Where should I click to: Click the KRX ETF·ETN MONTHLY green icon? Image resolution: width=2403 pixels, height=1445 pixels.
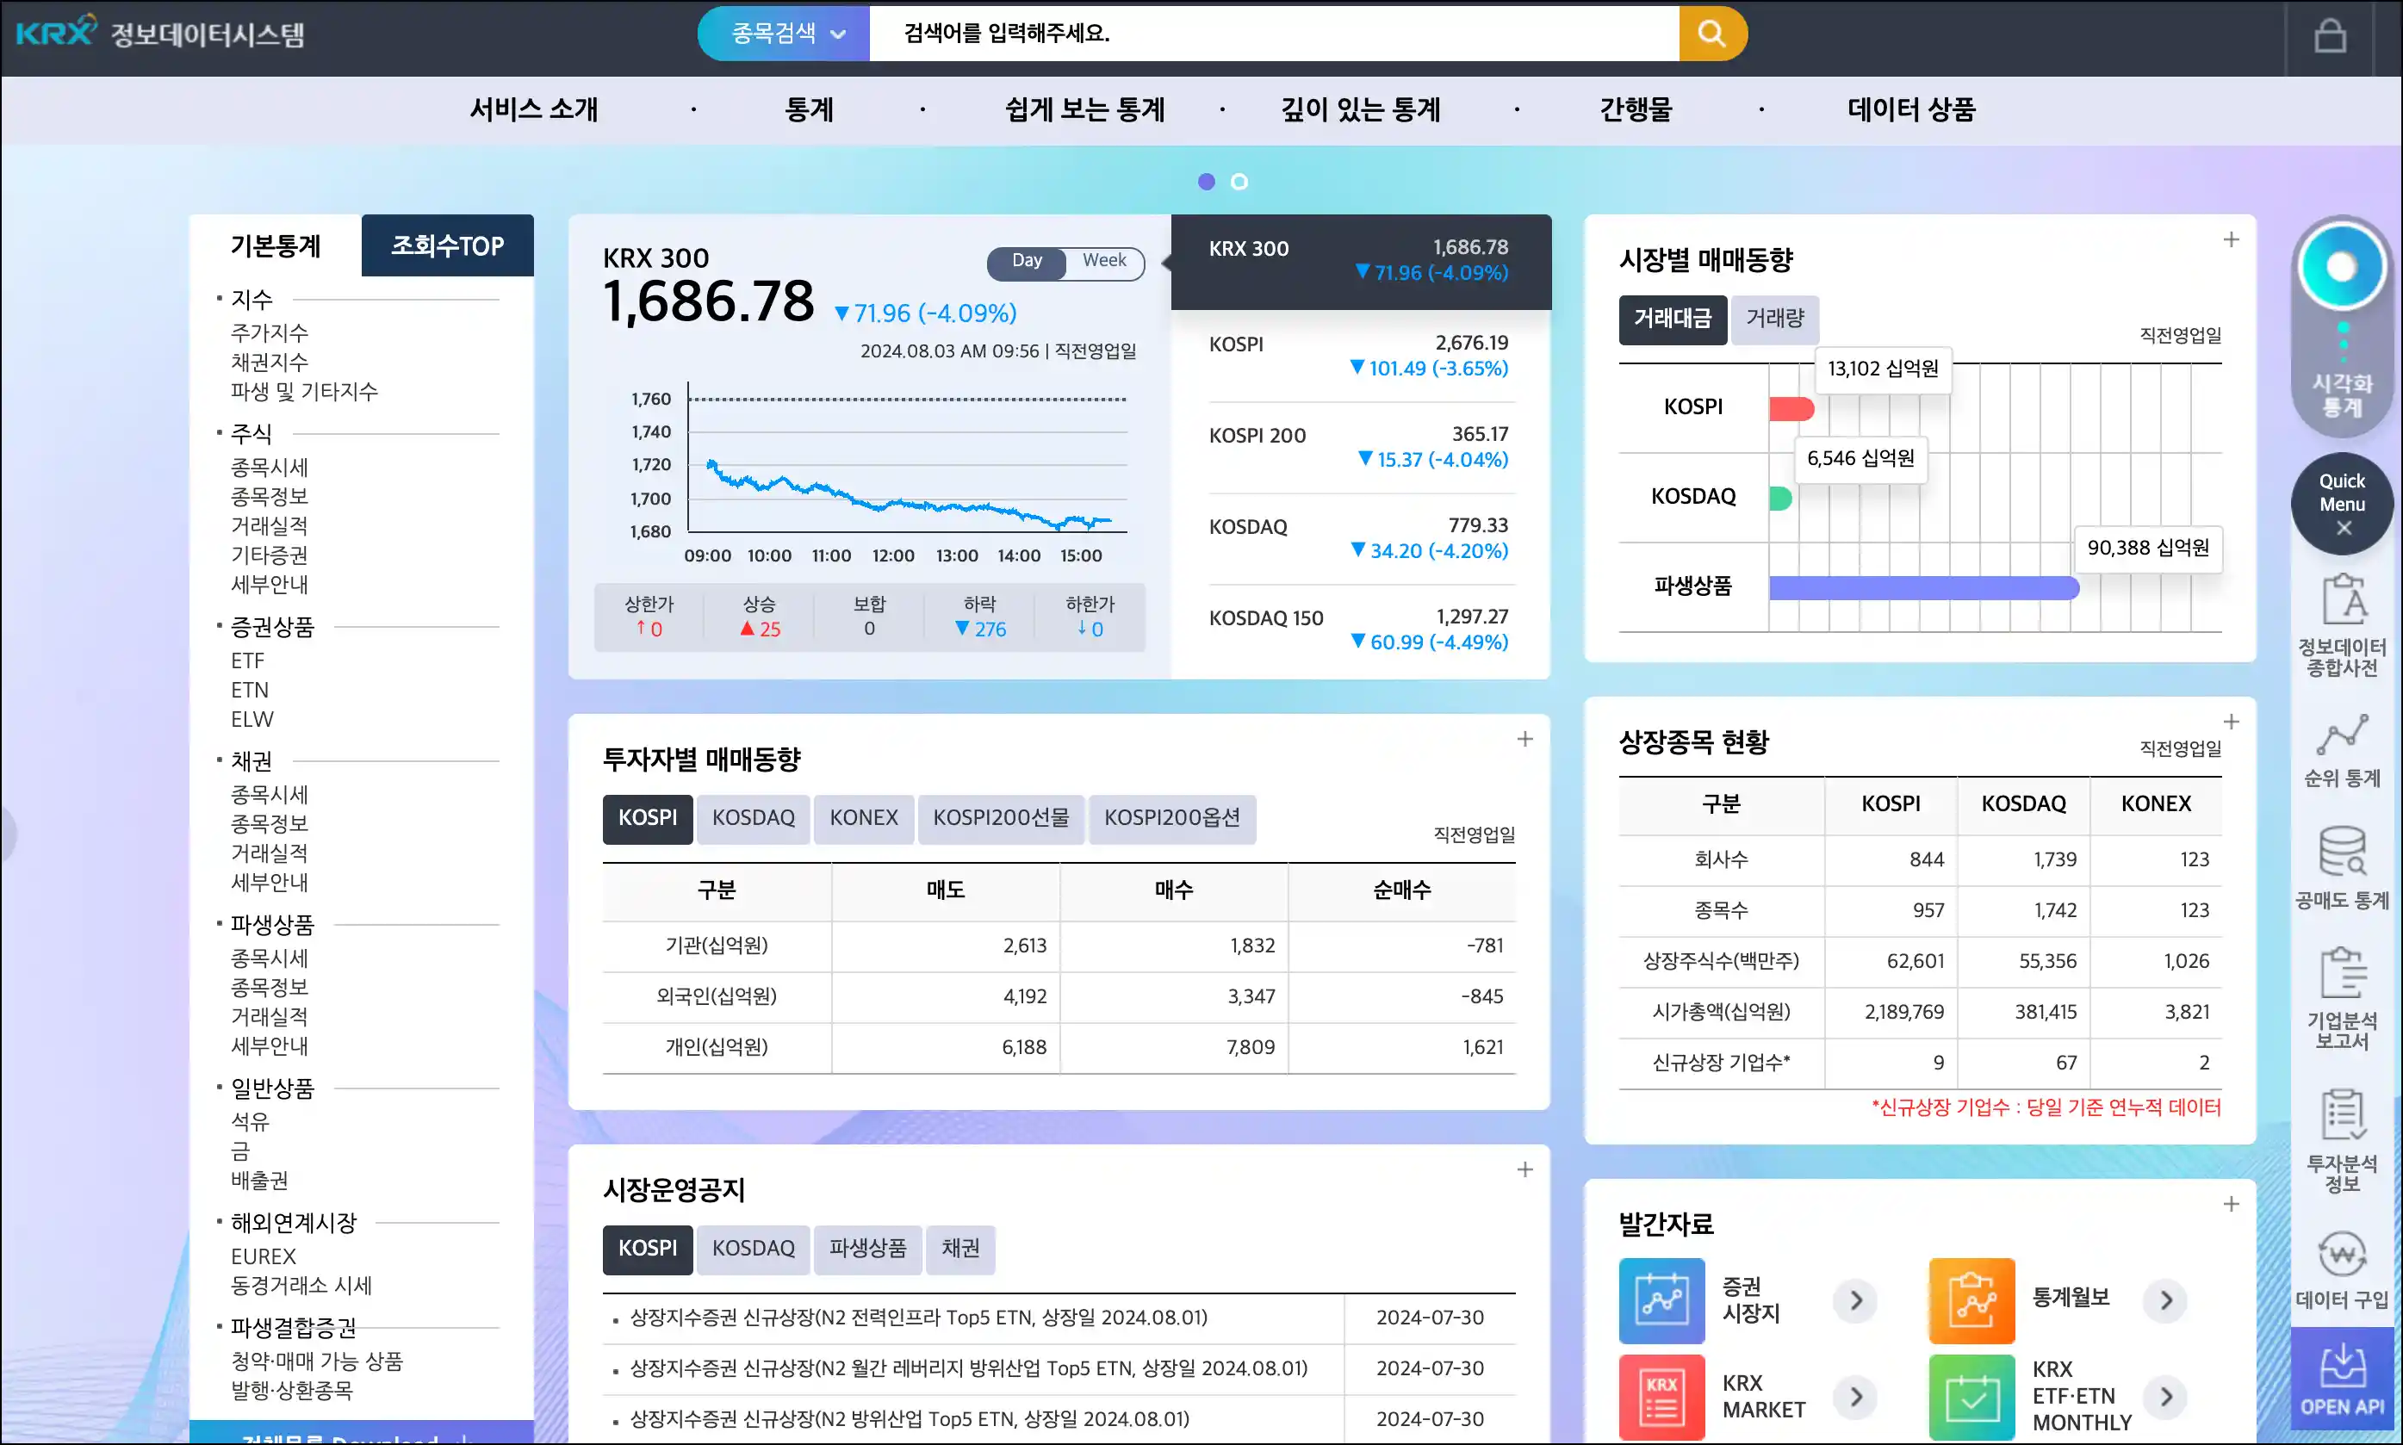pos(1971,1396)
